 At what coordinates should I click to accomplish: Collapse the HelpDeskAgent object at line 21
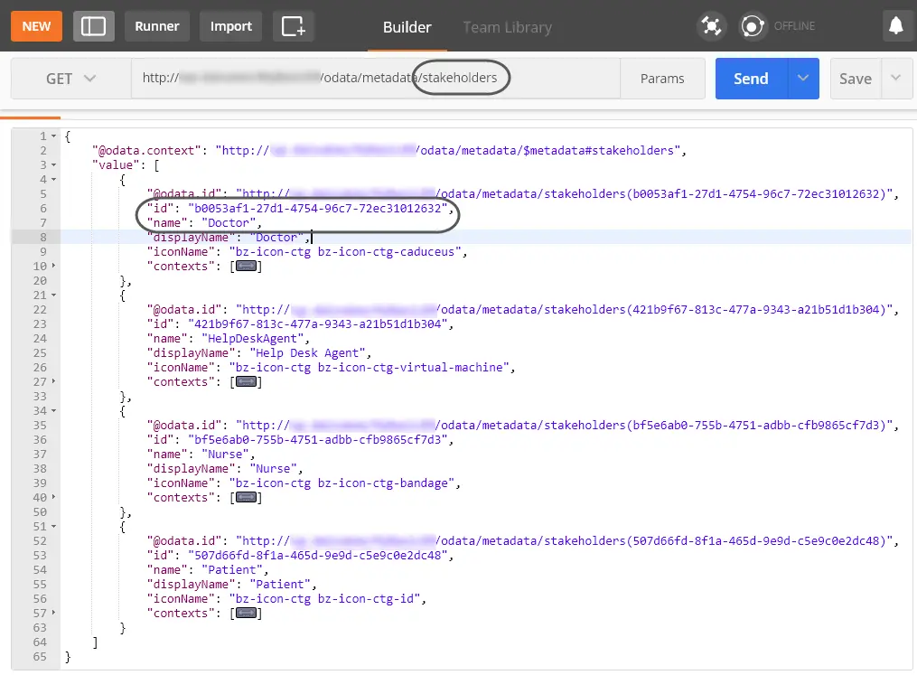(54, 295)
